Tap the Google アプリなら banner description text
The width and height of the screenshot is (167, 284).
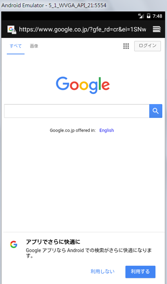(89, 253)
